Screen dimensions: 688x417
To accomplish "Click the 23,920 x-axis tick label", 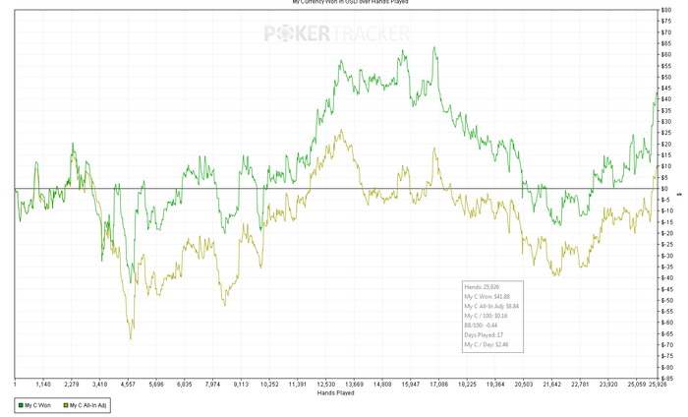I will 608,385.
